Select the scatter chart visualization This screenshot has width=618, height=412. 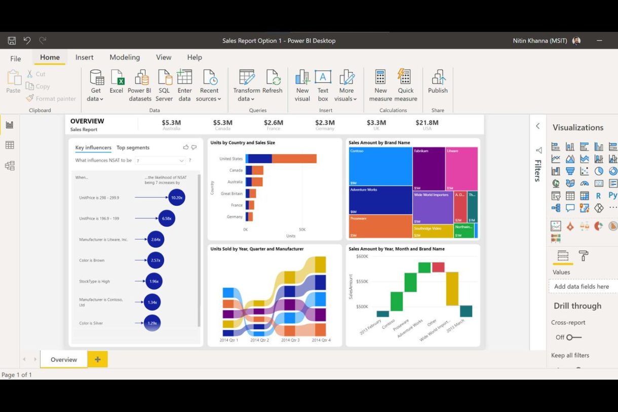[x=585, y=171]
